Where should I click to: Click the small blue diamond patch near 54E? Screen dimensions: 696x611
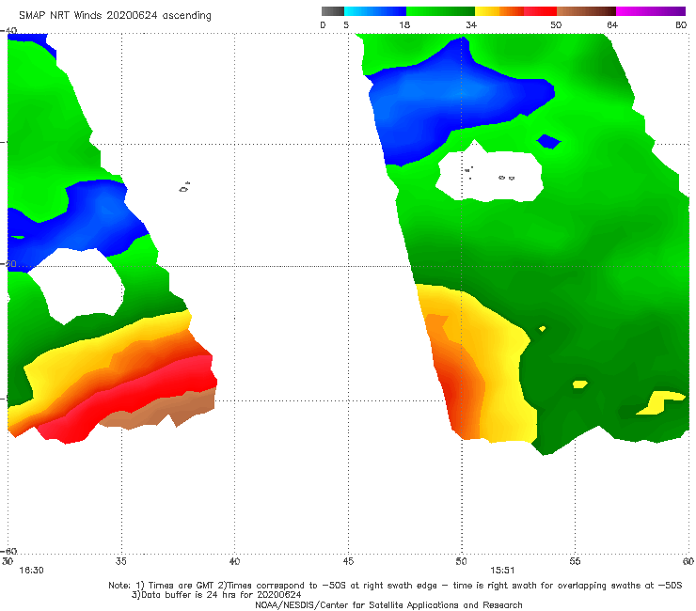coord(548,142)
